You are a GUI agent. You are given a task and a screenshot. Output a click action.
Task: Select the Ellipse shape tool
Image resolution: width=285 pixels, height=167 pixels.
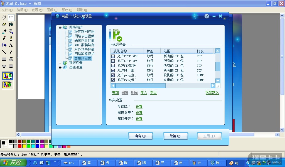[x=4, y=66]
